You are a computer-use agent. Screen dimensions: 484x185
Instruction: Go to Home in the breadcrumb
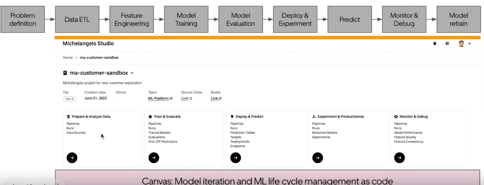[68, 58]
